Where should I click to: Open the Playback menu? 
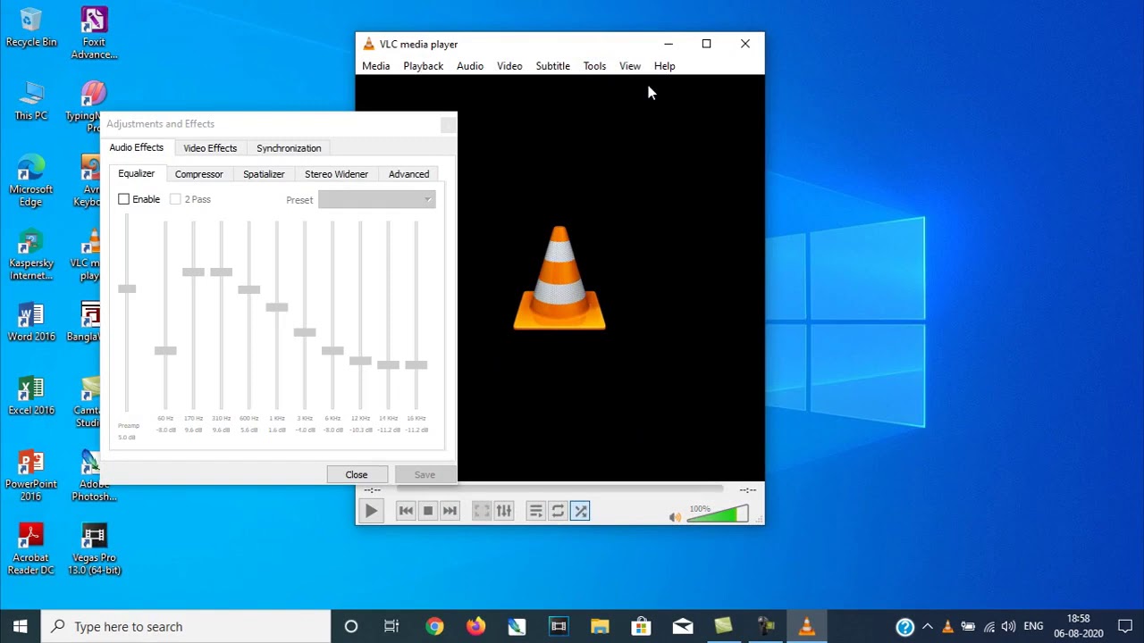point(423,66)
